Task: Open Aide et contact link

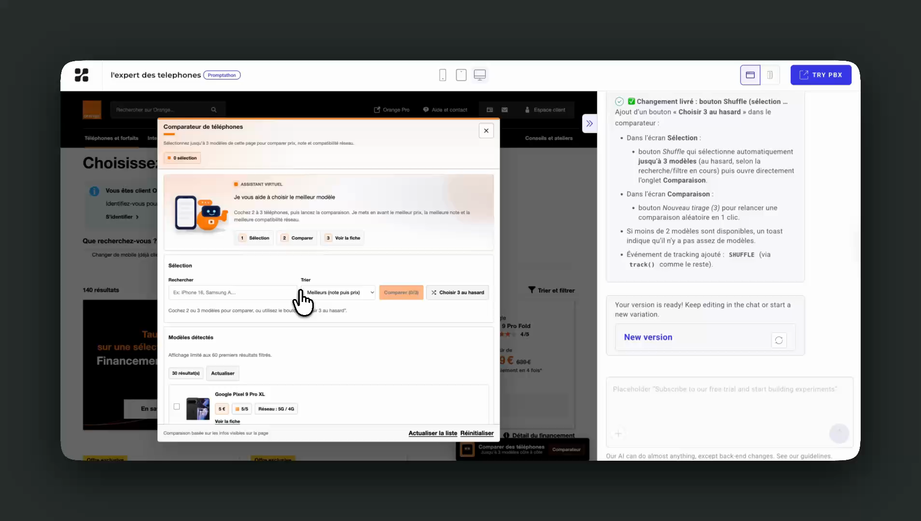Action: [445, 110]
